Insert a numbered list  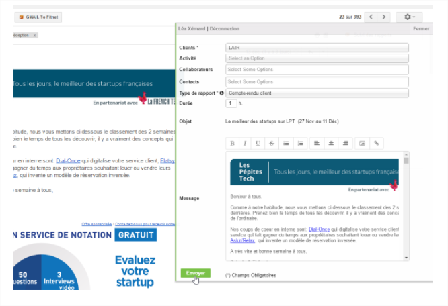click(301, 143)
